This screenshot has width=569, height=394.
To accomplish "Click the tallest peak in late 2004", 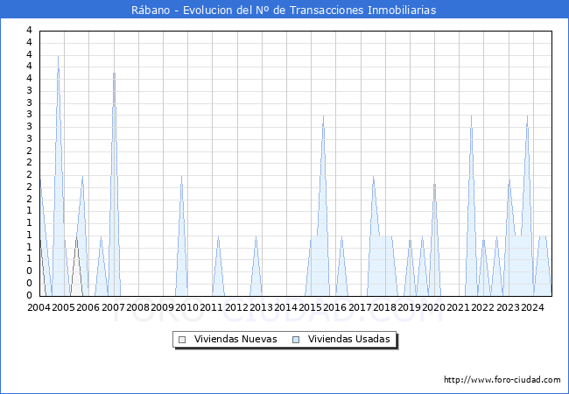I will click(58, 57).
